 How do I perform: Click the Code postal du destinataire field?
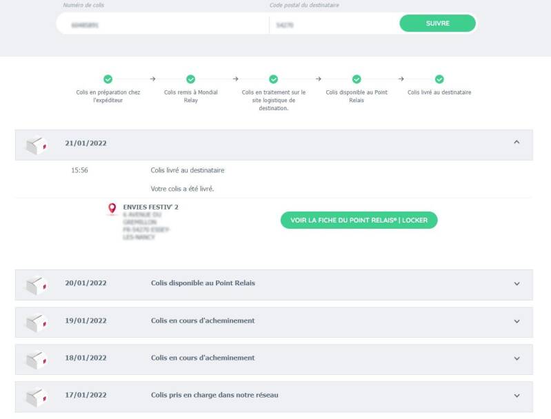pyautogui.click(x=333, y=24)
